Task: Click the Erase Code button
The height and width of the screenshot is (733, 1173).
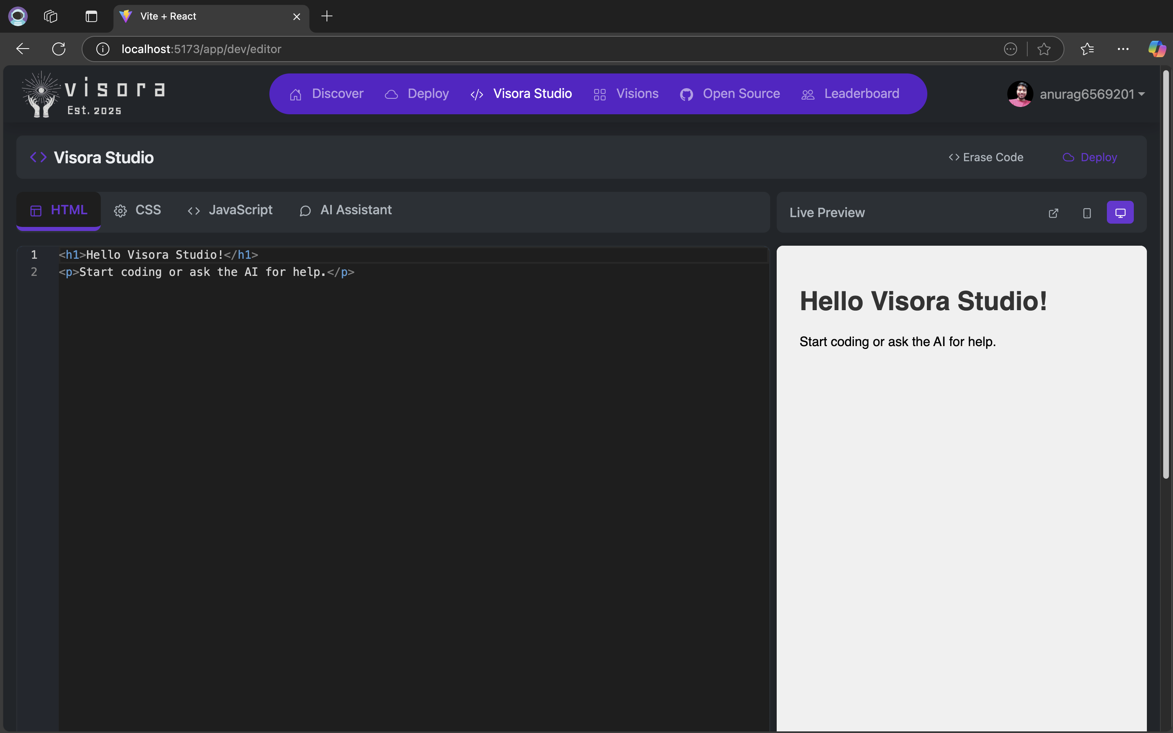Action: coord(985,158)
